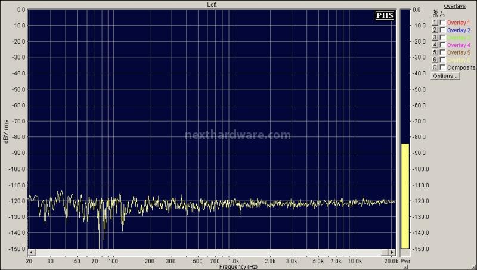Enable the Overlay 4 On checkbox
477x270 pixels.
tap(442, 45)
